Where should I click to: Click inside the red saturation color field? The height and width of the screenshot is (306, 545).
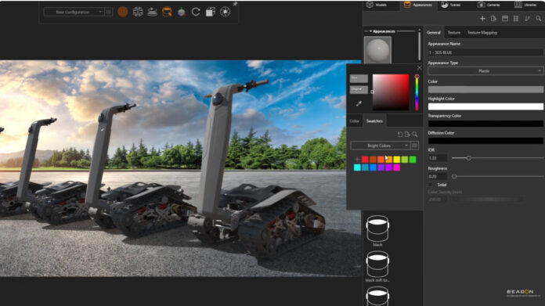391,92
